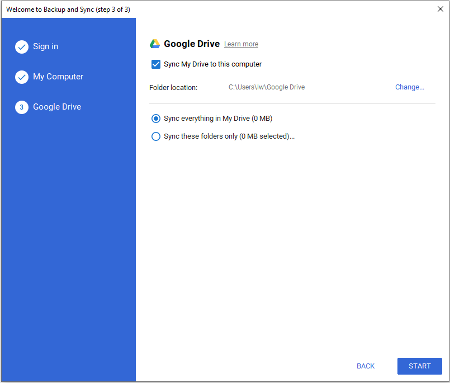Image resolution: width=450 pixels, height=383 pixels.
Task: Go back using the BACK button
Action: coord(366,366)
